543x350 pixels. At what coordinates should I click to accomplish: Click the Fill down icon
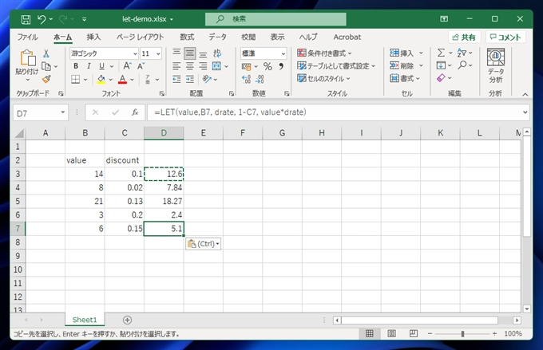pyautogui.click(x=441, y=65)
